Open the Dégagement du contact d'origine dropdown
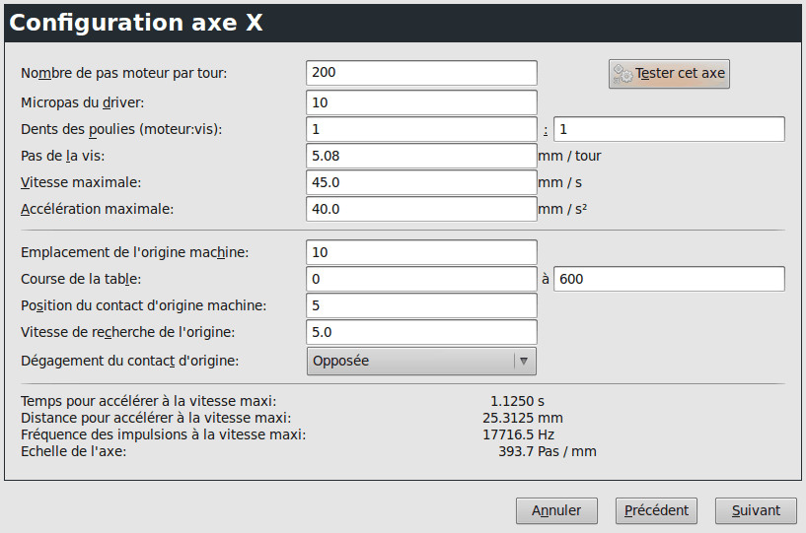Viewport: 806px width, 533px height. (x=421, y=361)
